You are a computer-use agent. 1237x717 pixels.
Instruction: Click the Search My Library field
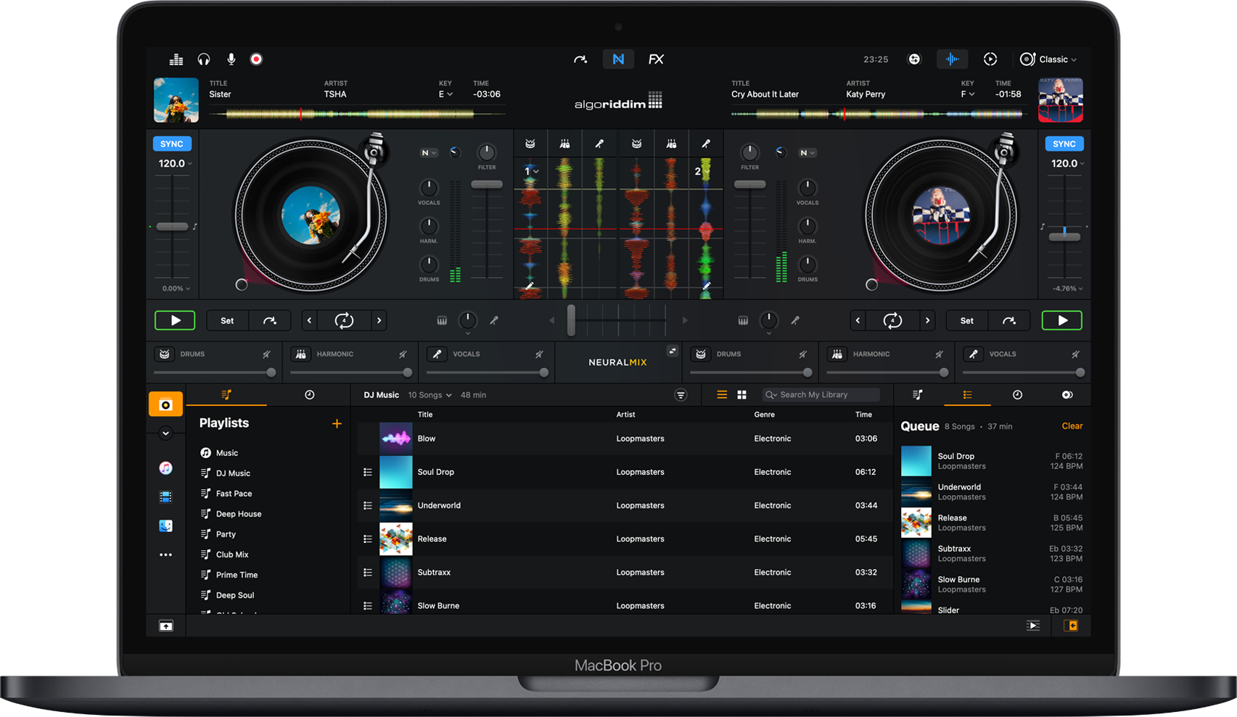pyautogui.click(x=823, y=395)
